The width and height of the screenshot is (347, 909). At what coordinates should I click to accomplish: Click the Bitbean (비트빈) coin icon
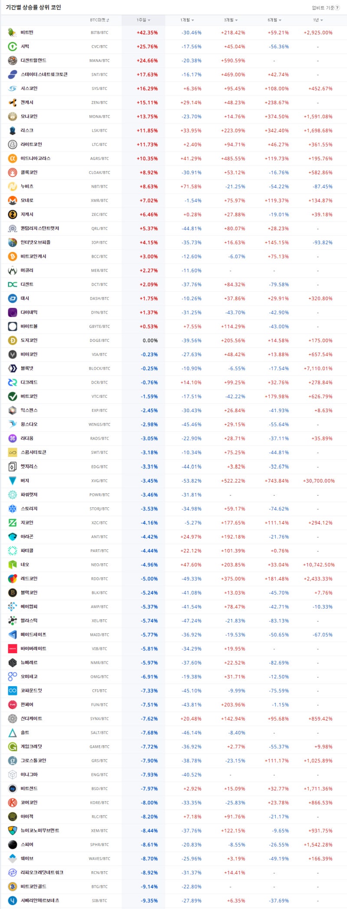13,33
